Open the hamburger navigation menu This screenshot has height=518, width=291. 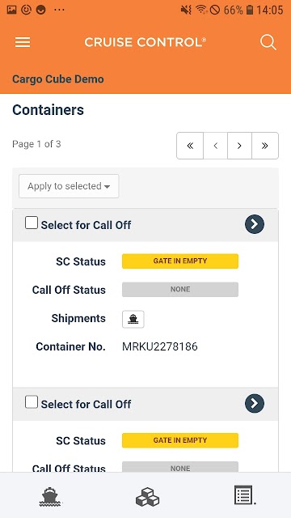coord(23,42)
